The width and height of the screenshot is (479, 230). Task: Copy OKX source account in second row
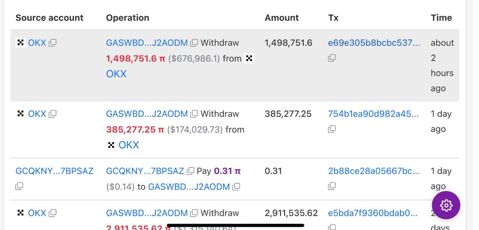(x=53, y=114)
